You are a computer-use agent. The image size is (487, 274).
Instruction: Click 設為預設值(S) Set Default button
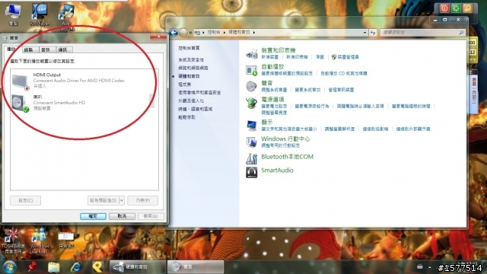[x=103, y=200]
